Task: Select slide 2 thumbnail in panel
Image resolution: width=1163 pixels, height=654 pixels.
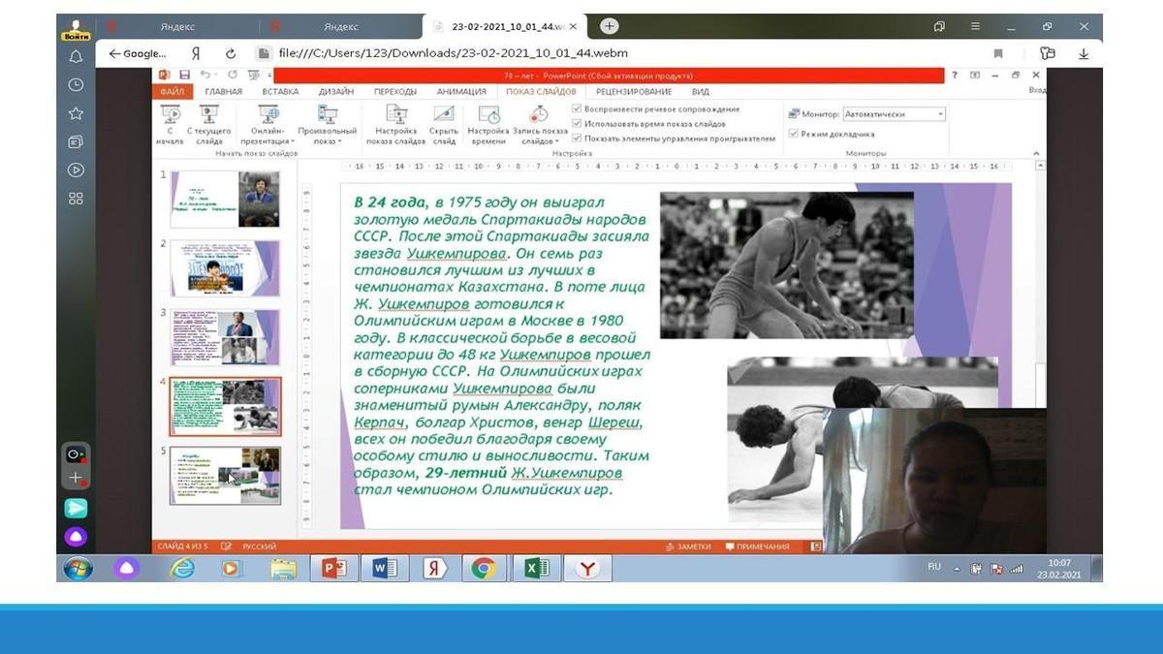Action: (225, 268)
